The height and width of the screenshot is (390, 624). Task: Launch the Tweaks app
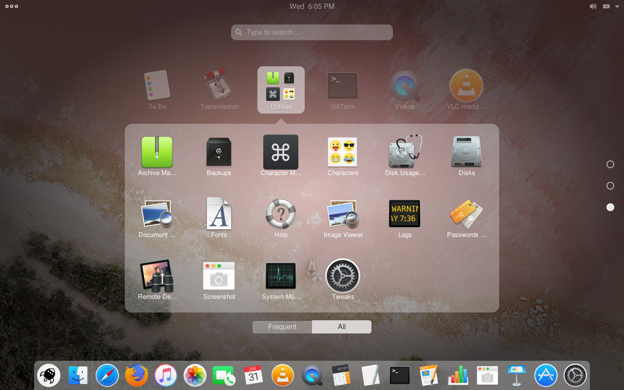coord(343,280)
